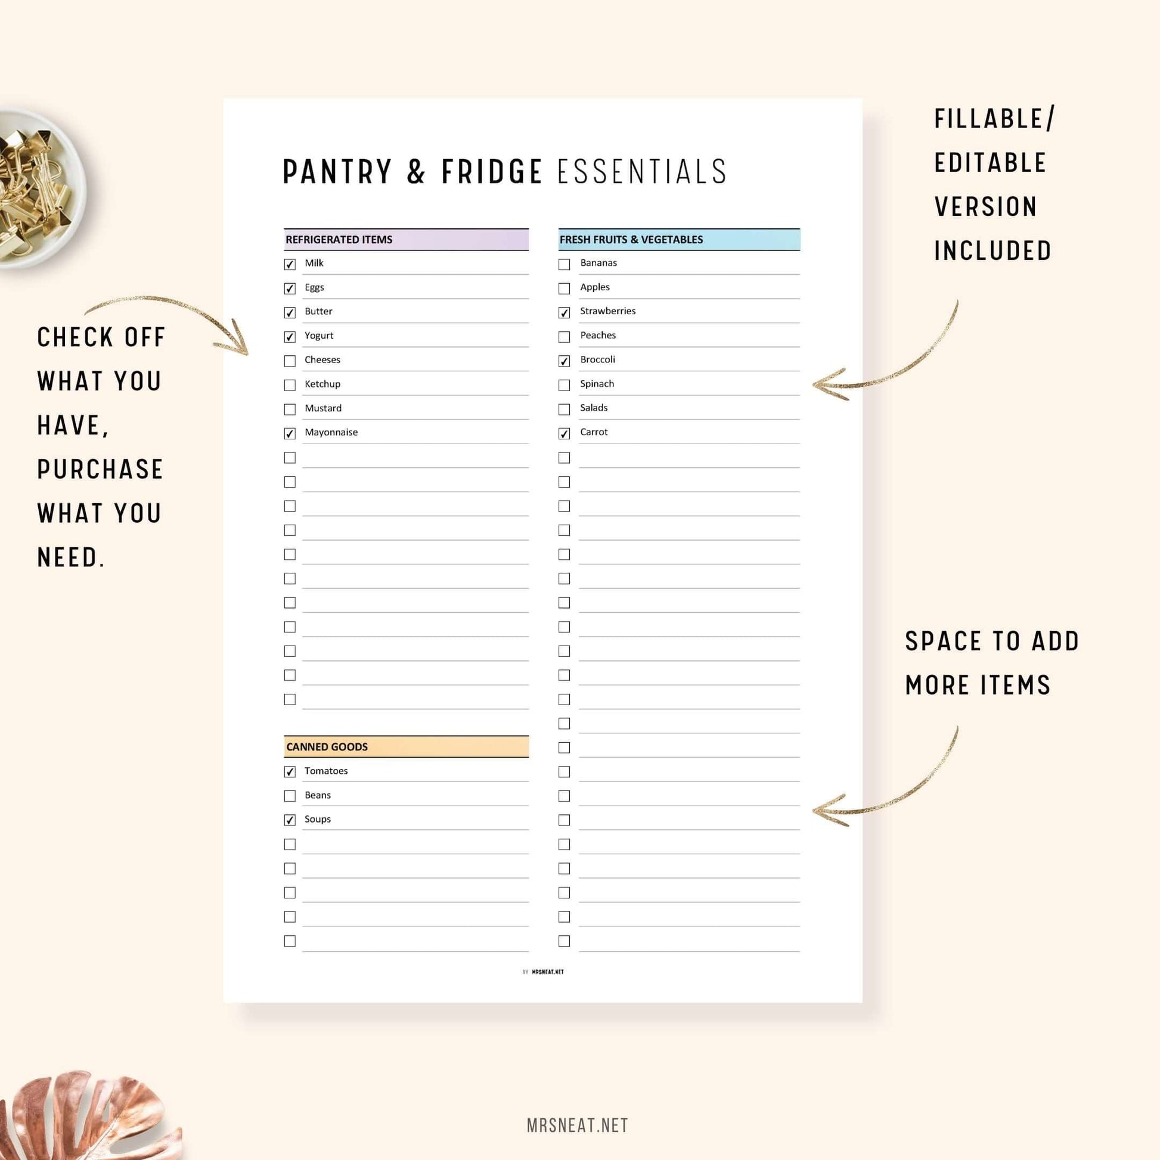
Task: Visit the mrsneat.net link at bottom
Action: tap(579, 1115)
